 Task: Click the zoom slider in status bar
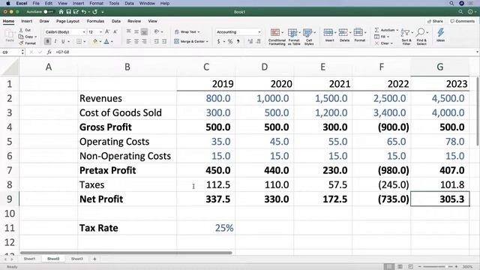tap(438, 267)
